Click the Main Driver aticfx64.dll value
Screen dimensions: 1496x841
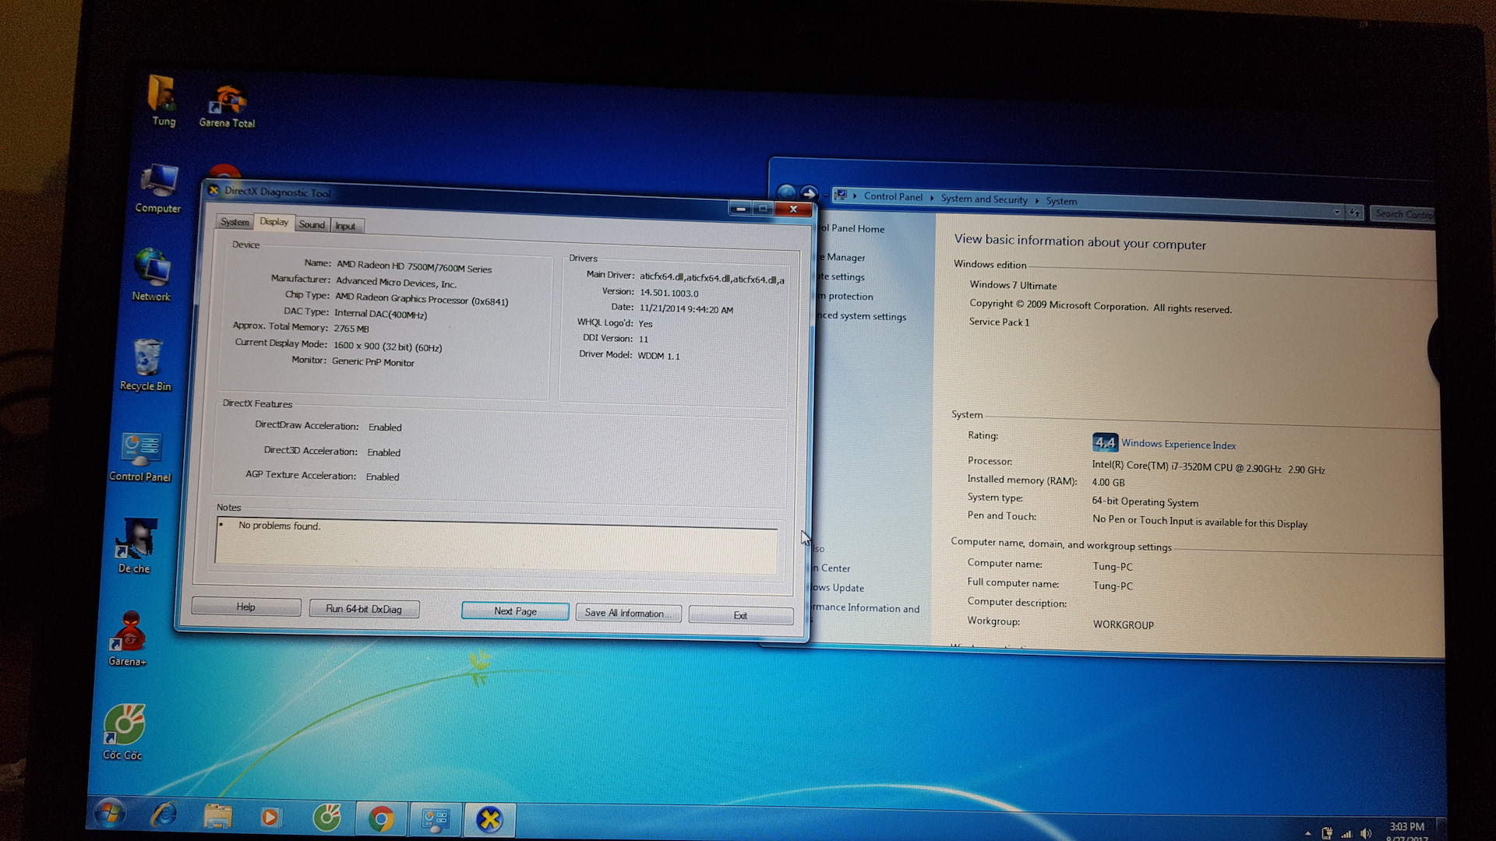pyautogui.click(x=712, y=278)
